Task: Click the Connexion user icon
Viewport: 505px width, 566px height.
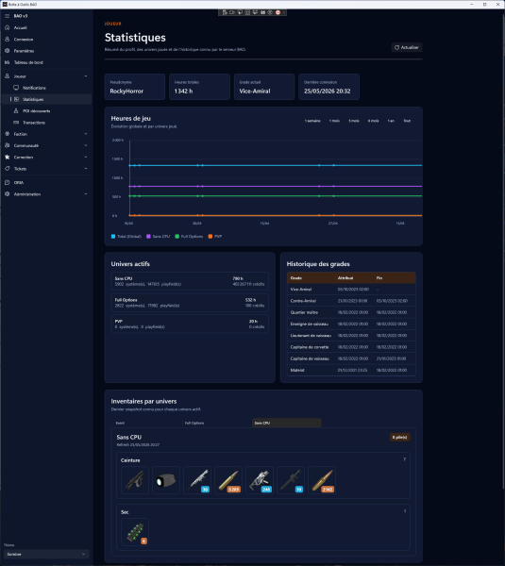Action: click(8, 39)
